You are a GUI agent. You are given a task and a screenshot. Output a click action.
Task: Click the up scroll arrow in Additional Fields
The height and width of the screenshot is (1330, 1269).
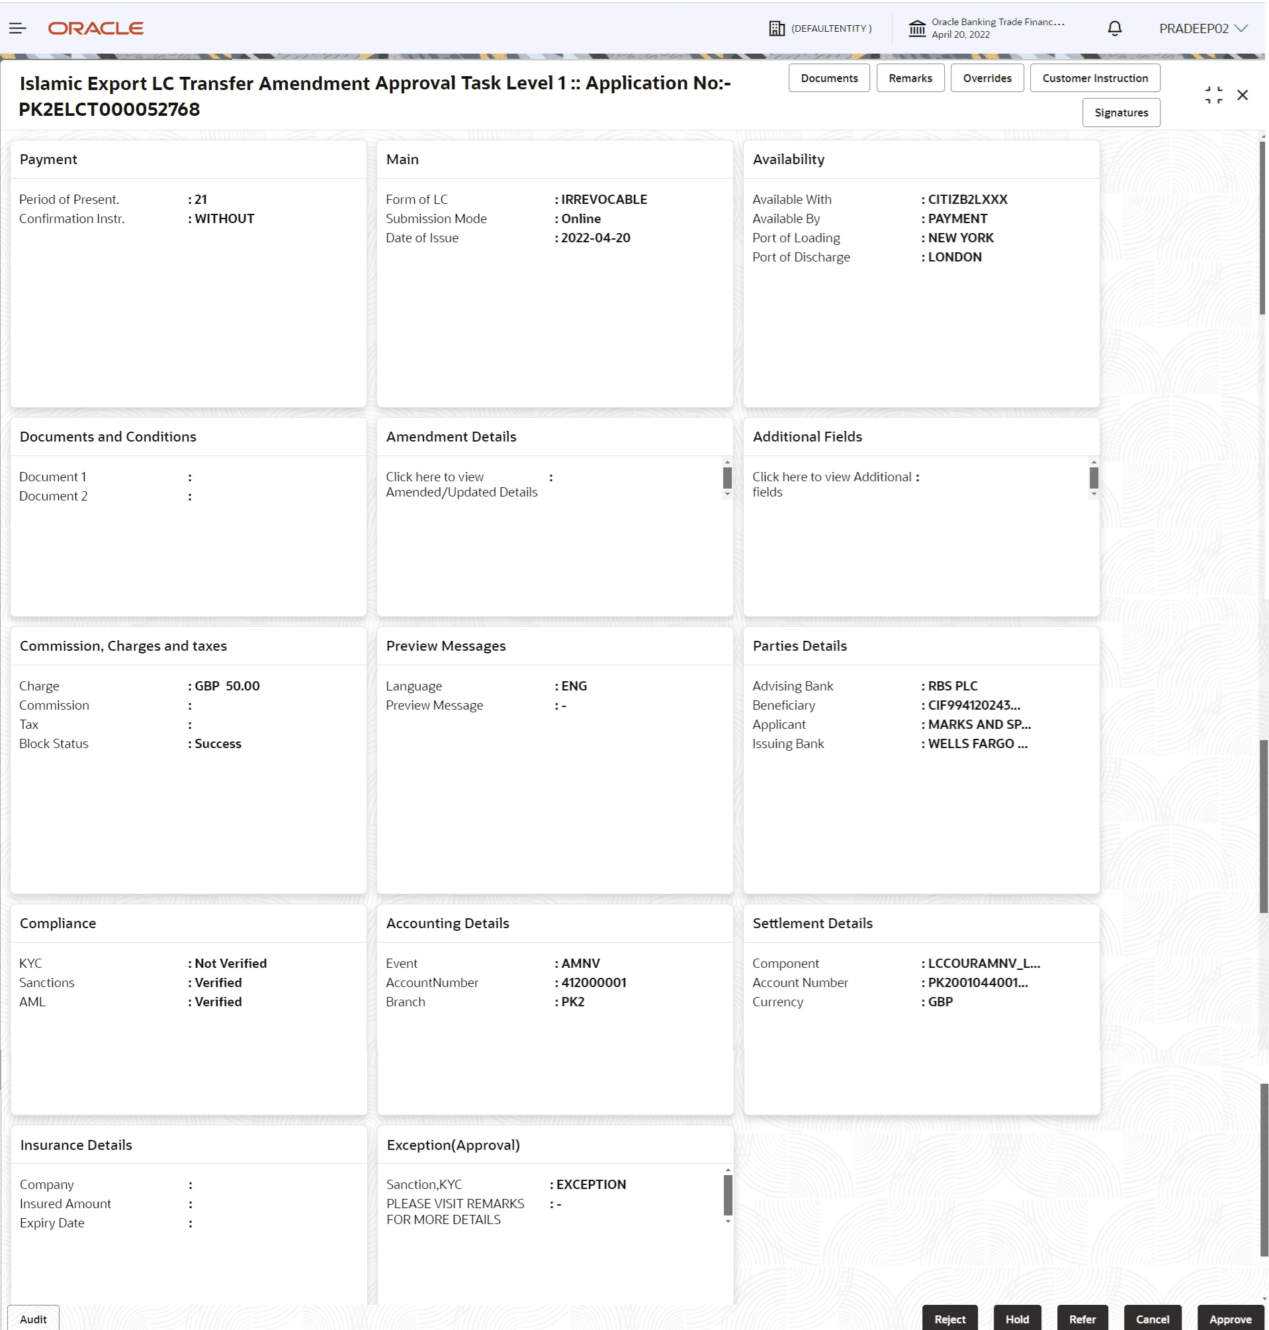1094,461
